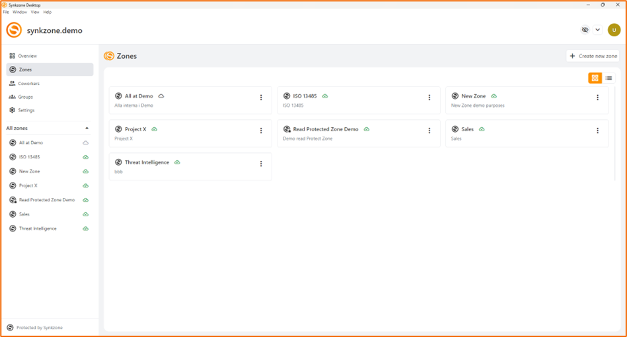Image resolution: width=627 pixels, height=337 pixels.
Task: Open the View menu
Action: pyautogui.click(x=35, y=12)
